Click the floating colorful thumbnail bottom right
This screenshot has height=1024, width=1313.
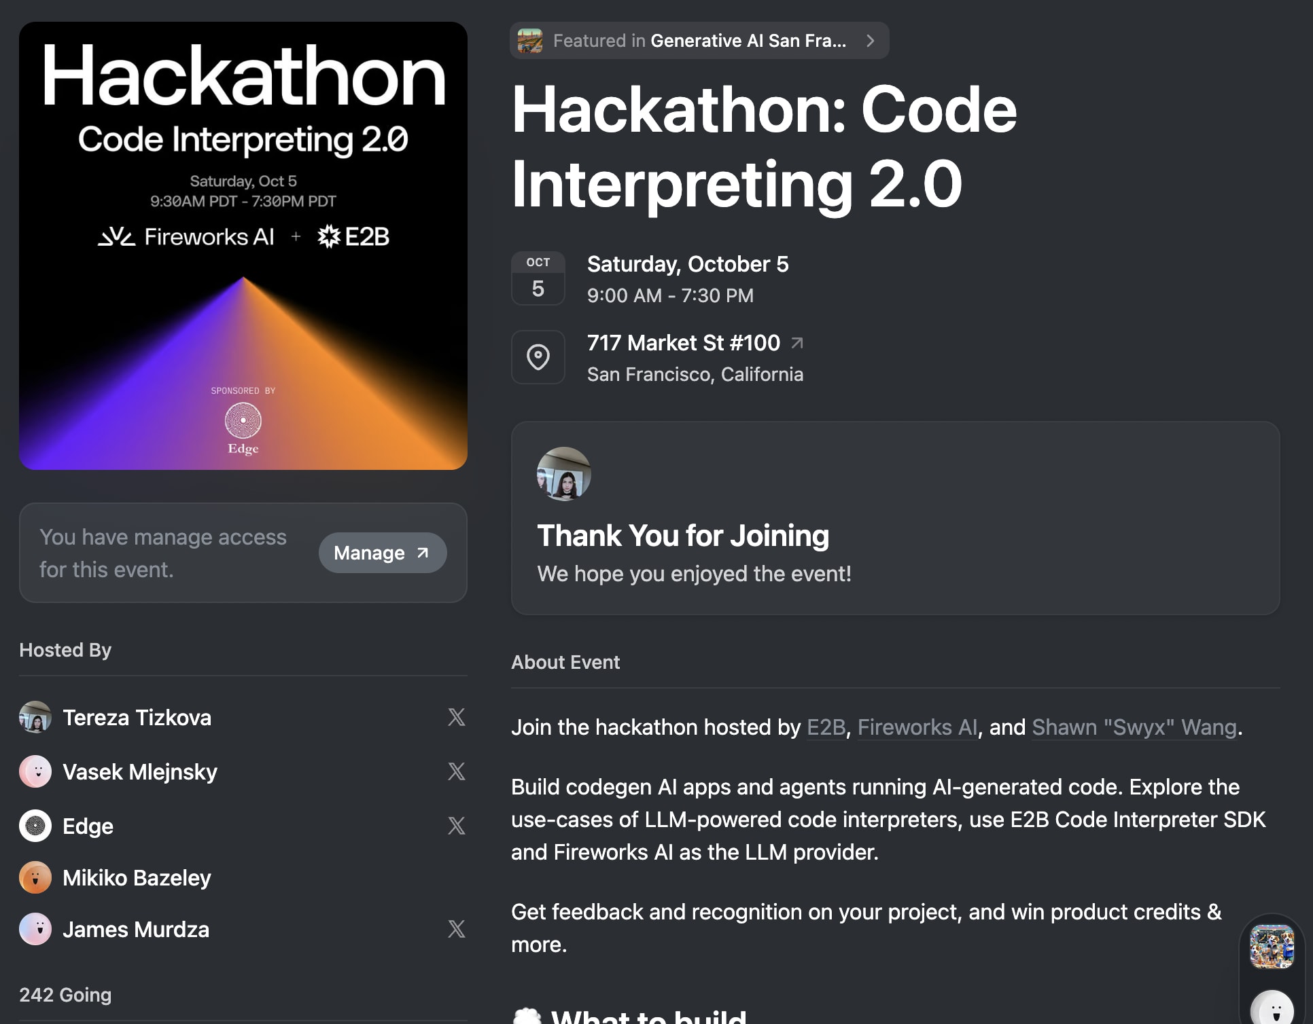(x=1272, y=947)
